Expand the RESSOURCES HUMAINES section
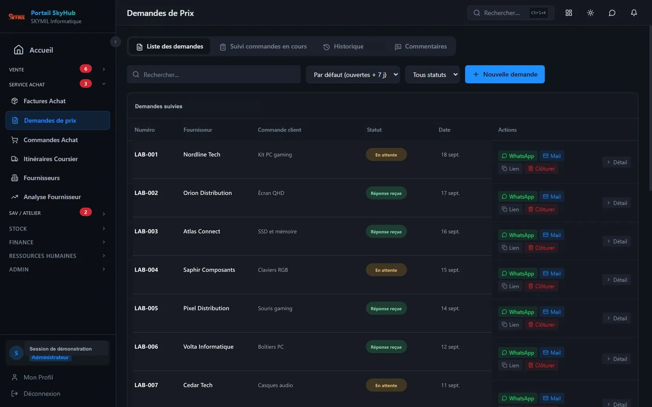 (x=58, y=256)
